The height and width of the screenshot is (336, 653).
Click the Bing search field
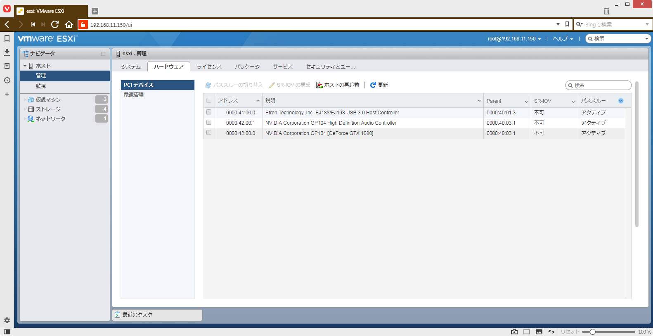pos(613,24)
